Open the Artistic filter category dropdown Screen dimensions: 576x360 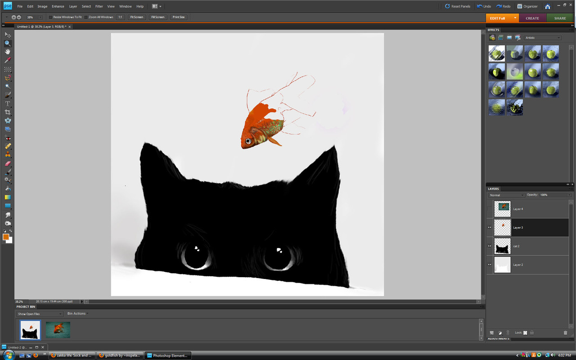click(543, 38)
